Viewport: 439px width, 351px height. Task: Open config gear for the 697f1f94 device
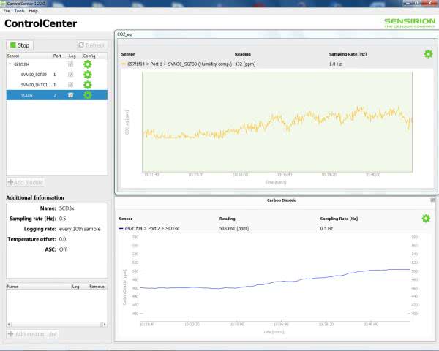coord(88,64)
